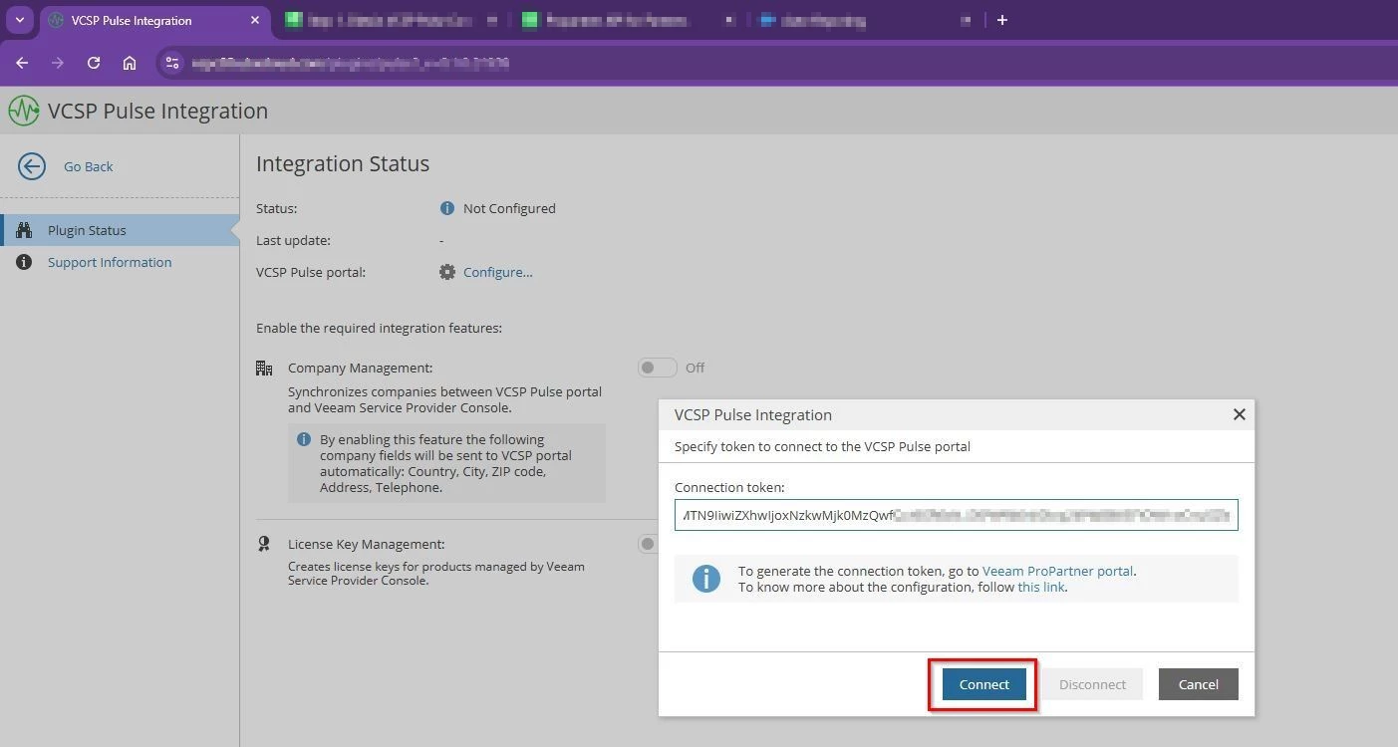Click the Connect button
Viewport: 1398px width, 747px height.
[x=984, y=684]
